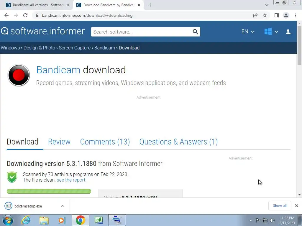302x226 pixels.
Task: Click the red Bandicam record logo
Action: [x=19, y=75]
